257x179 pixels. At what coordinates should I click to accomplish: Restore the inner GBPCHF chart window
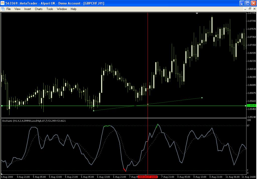[249, 9]
